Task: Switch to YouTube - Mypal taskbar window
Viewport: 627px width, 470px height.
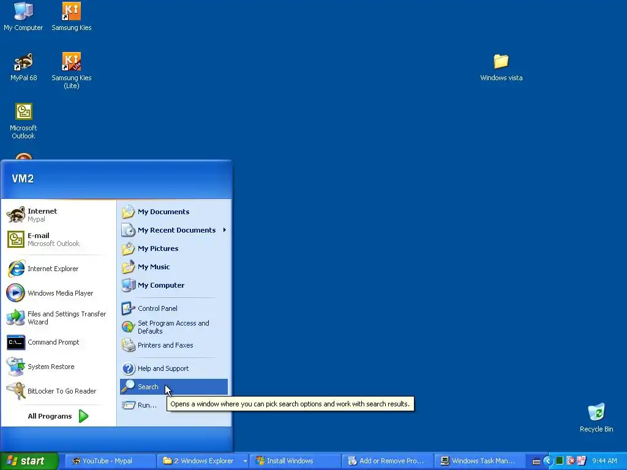Action: click(x=111, y=461)
